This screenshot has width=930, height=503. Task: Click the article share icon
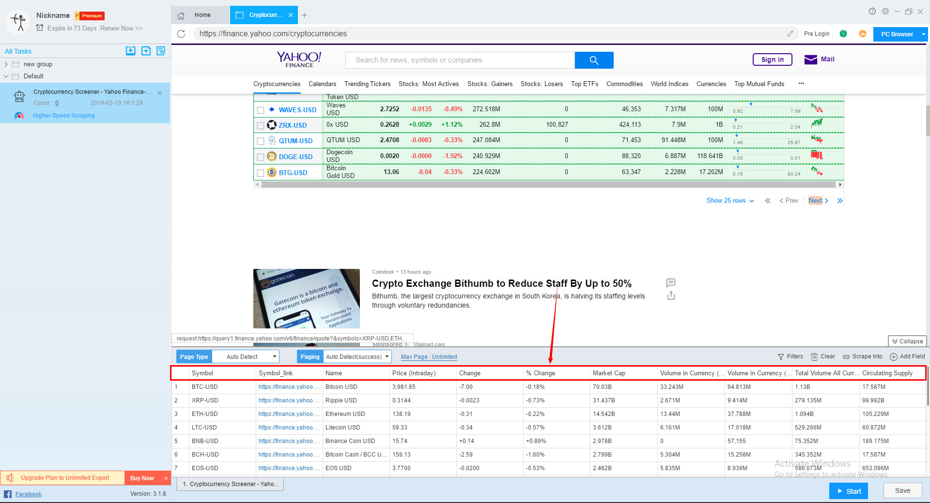[671, 296]
